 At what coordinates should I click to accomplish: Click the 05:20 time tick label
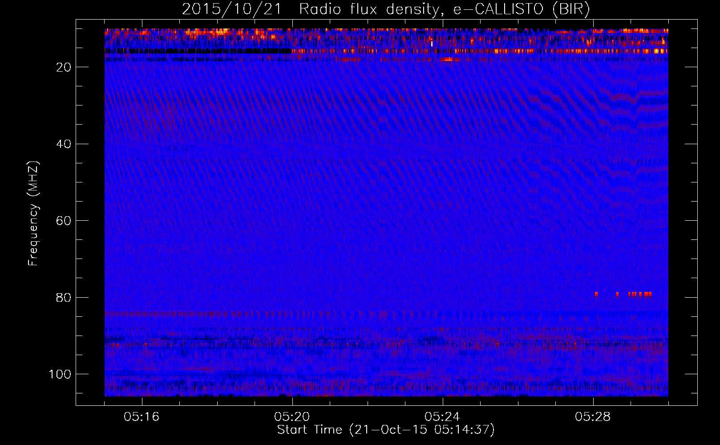tap(292, 417)
